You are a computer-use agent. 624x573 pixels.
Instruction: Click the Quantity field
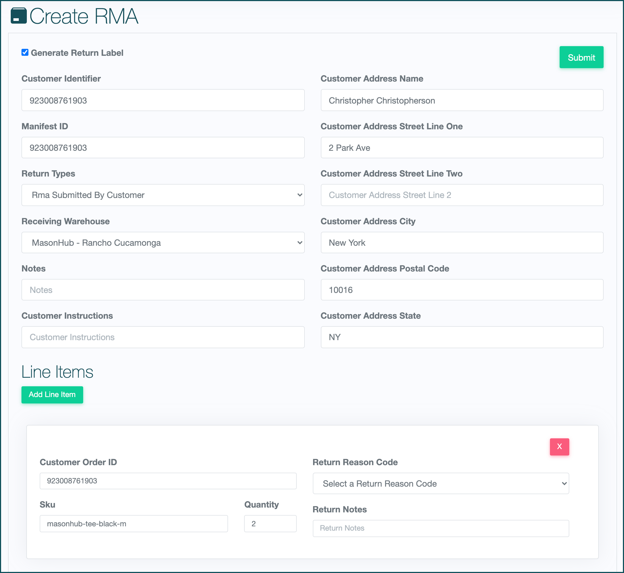[270, 524]
